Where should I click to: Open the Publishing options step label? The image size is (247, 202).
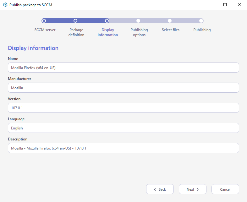point(139,32)
